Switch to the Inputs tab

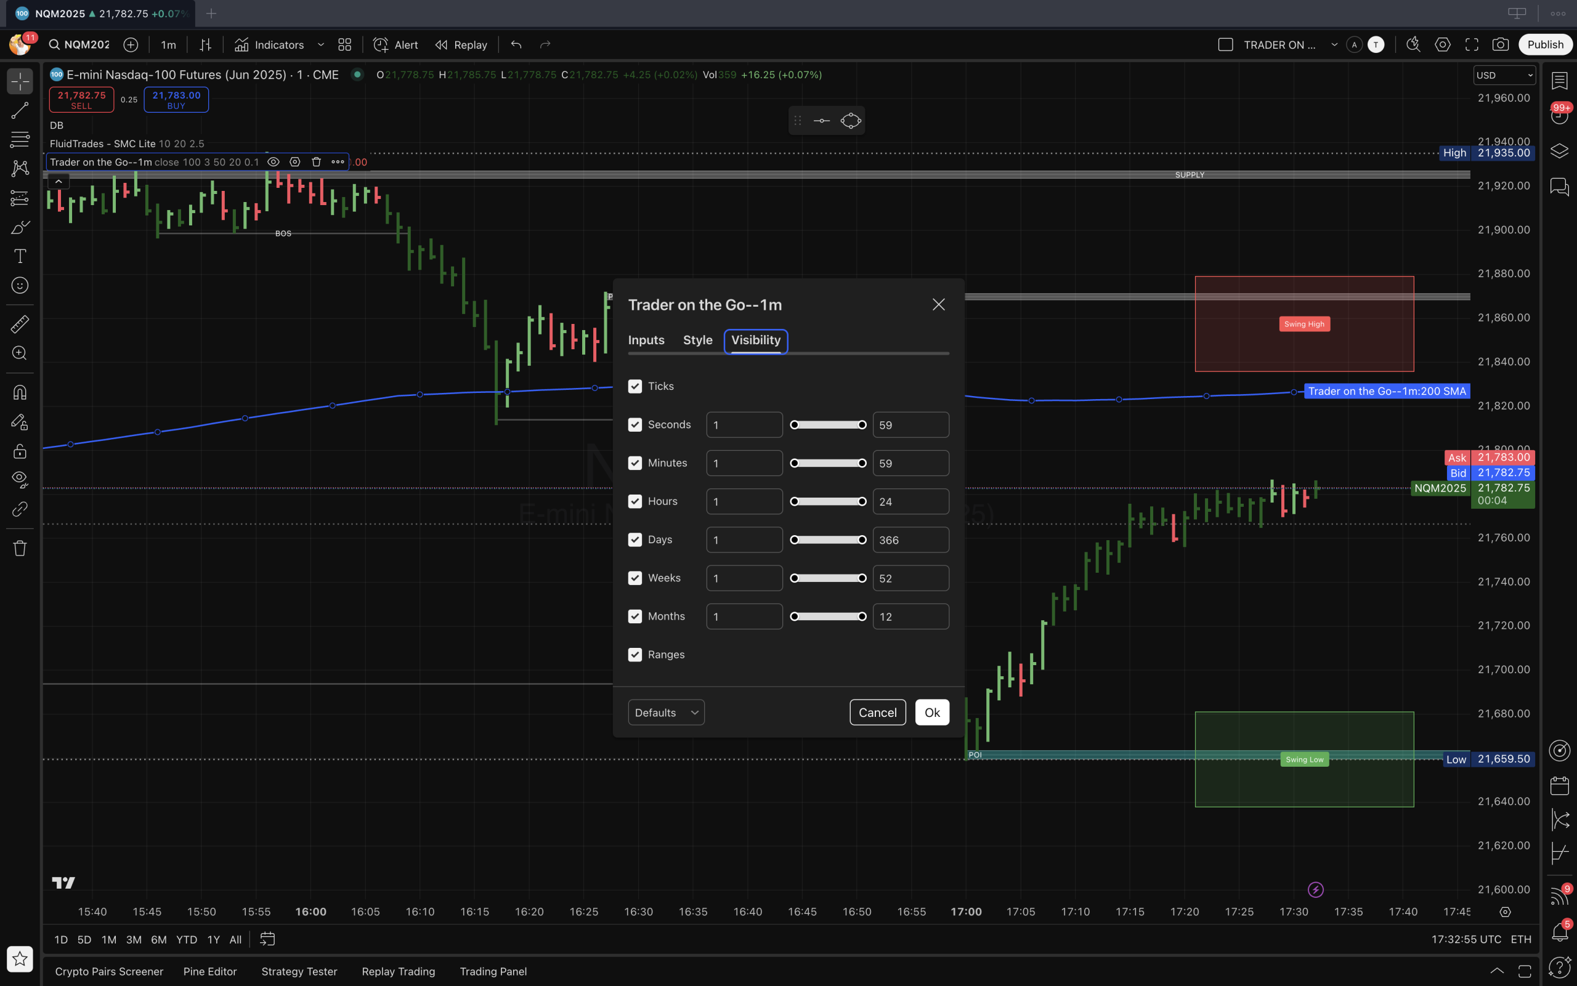coord(646,340)
